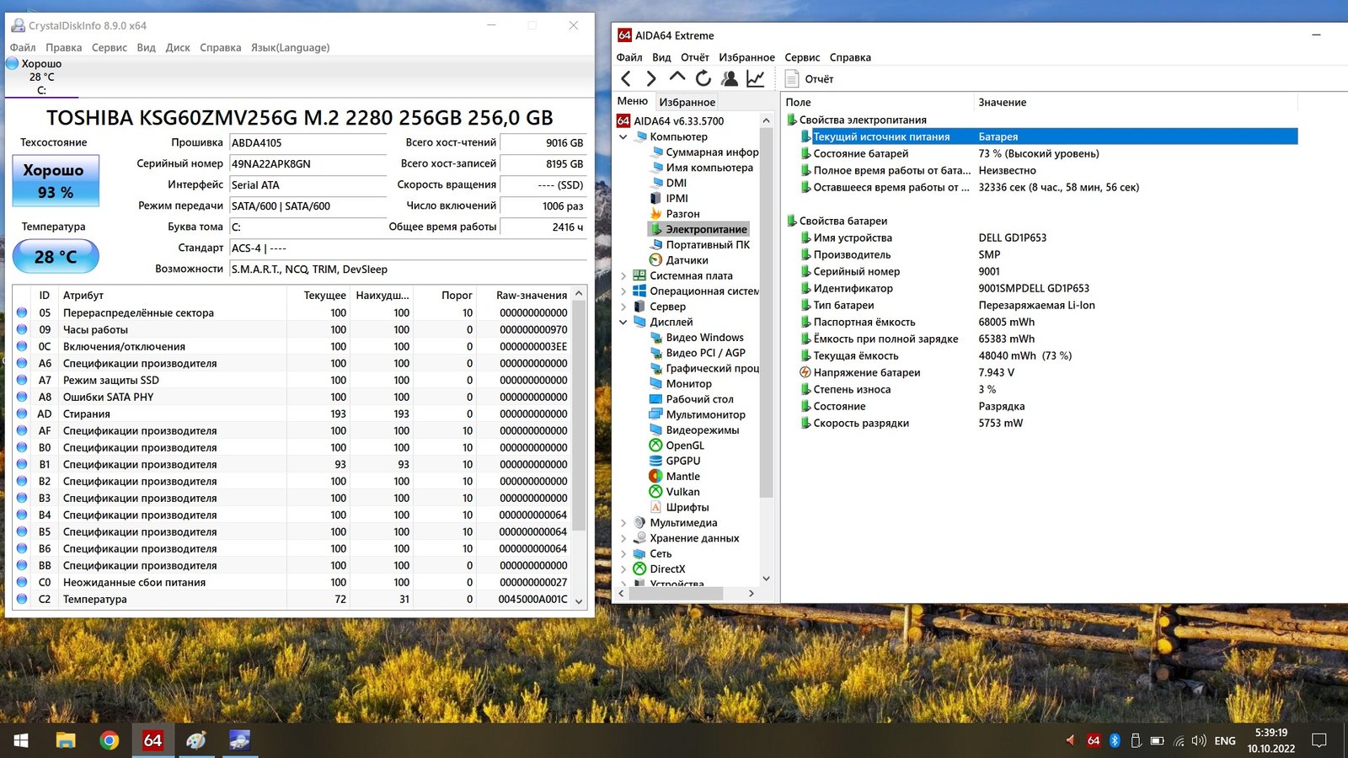Image resolution: width=1348 pixels, height=758 pixels.
Task: Open the Избранное menu in AIDA64
Action: 746,57
